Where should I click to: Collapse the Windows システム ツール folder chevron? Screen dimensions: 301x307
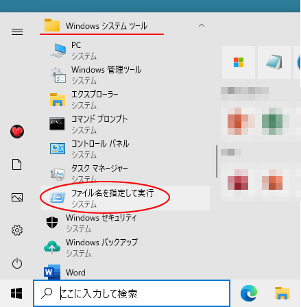click(x=202, y=25)
